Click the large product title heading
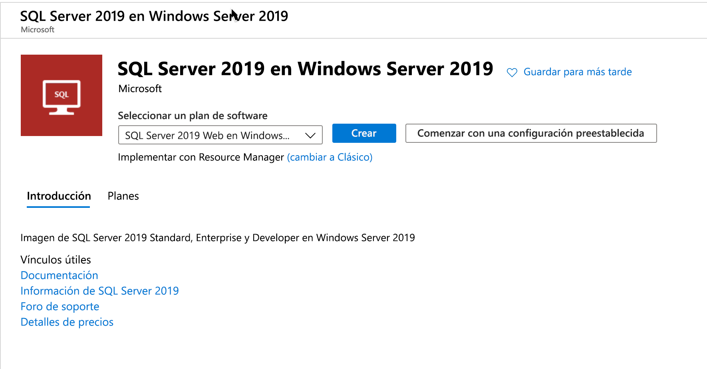This screenshot has height=369, width=707. [305, 69]
